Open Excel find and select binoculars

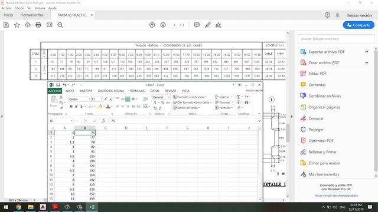246,102
